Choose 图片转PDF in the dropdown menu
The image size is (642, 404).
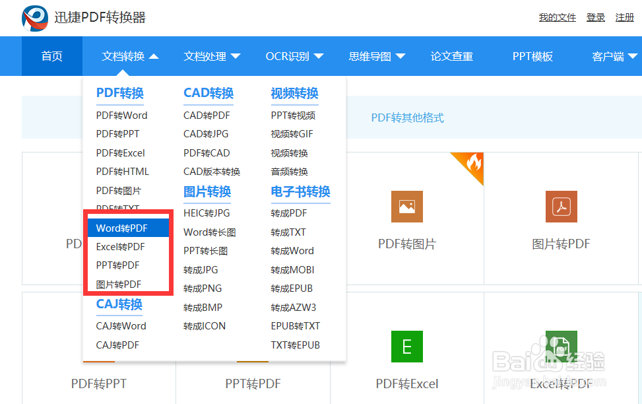point(118,285)
